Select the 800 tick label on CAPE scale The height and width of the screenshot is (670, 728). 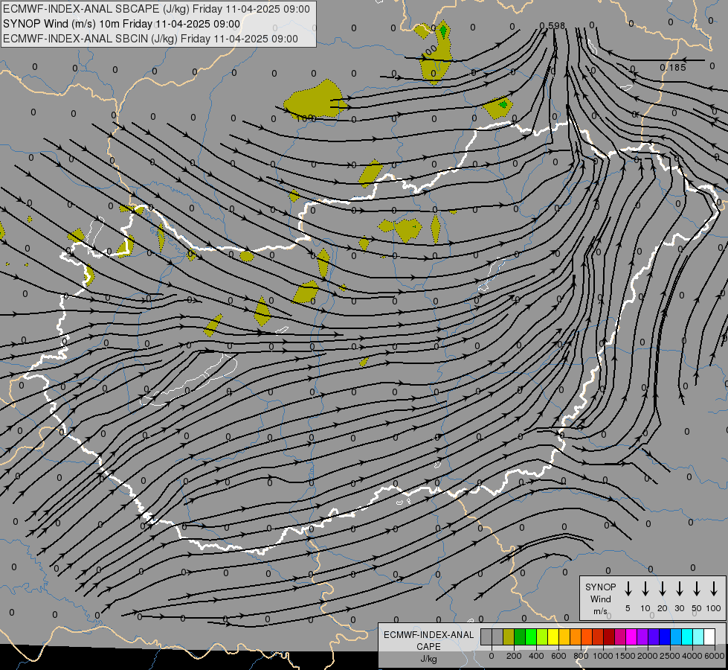(581, 656)
